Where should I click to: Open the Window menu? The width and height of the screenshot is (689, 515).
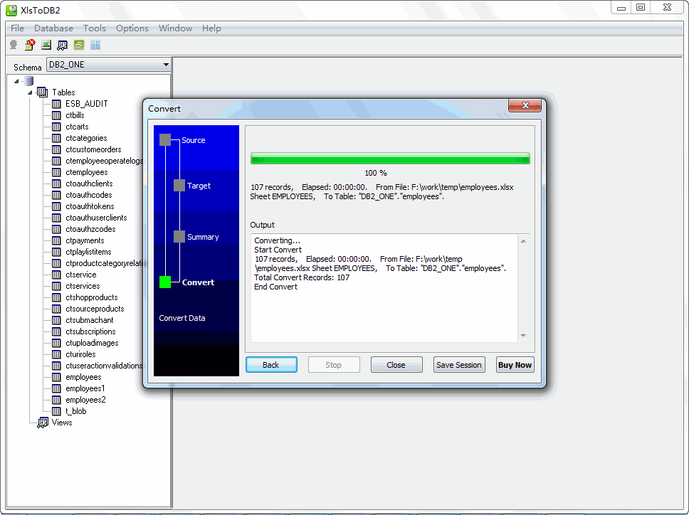click(x=175, y=28)
